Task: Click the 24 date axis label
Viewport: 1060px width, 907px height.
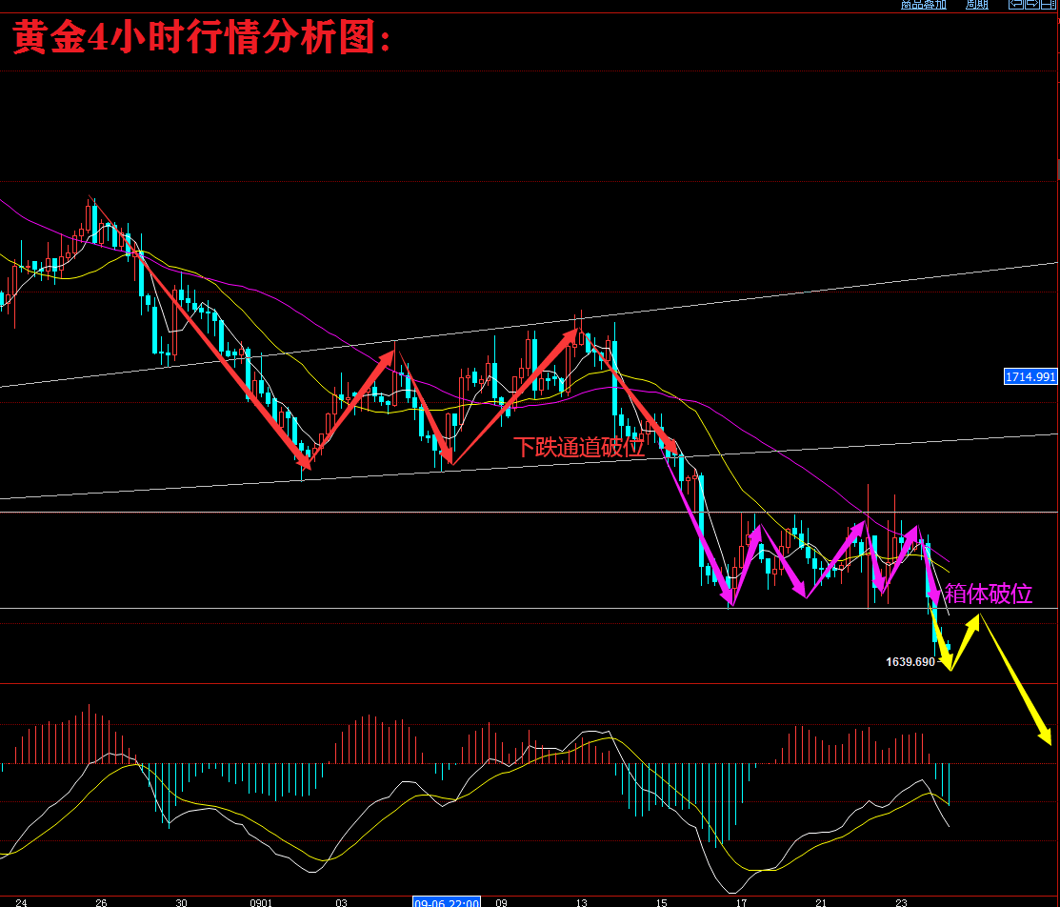Action: pyautogui.click(x=21, y=902)
